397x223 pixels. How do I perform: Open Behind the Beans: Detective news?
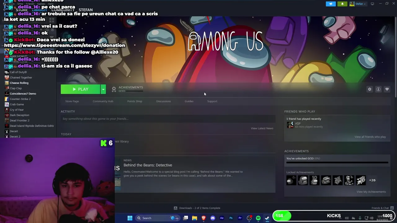coord(148,165)
